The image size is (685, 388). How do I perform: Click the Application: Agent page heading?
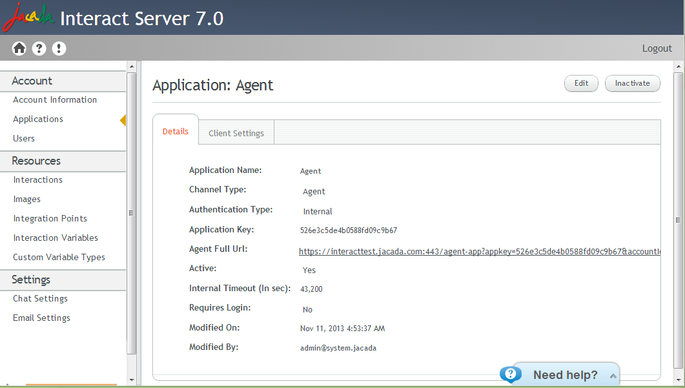click(213, 85)
